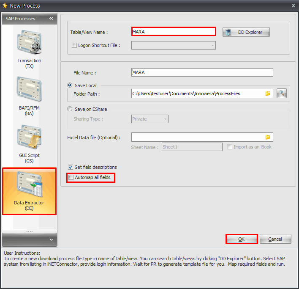Screen dimensions: 299x289
Task: Expand the bottom chevron of process panel
Action: (x=51, y=239)
